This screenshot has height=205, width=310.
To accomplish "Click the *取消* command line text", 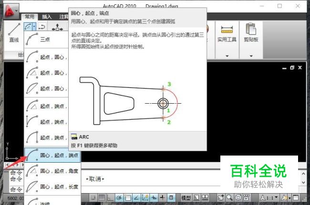I will pos(95,179).
